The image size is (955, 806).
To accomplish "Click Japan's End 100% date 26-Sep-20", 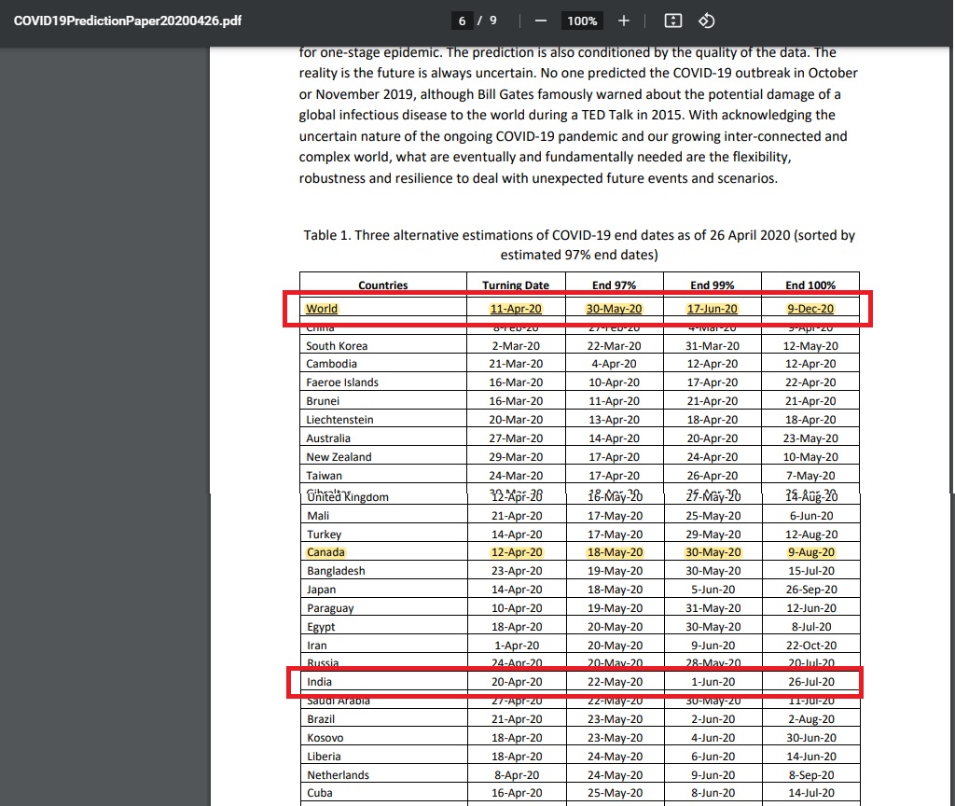I will tap(811, 590).
